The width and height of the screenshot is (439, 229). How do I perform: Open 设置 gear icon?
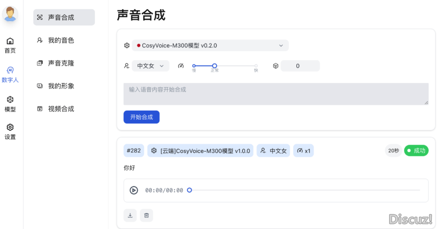click(10, 127)
